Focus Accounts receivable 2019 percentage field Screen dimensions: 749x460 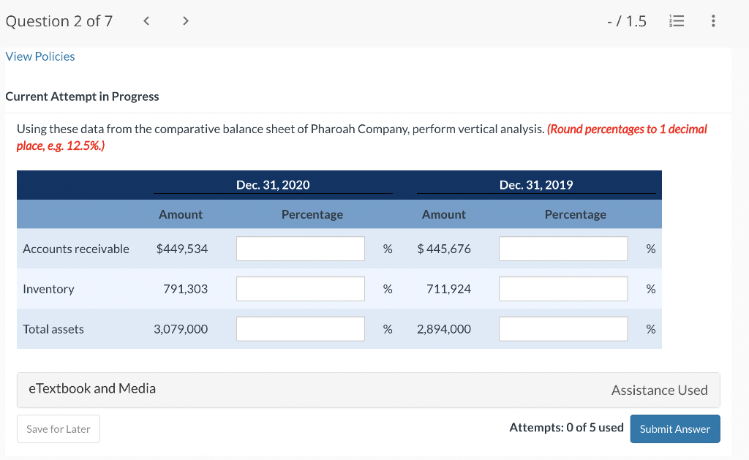point(563,249)
